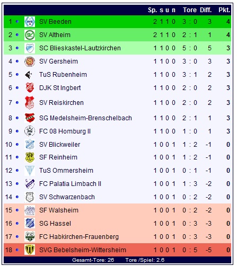Select the SG Hassel blue crest

(x=30, y=223)
